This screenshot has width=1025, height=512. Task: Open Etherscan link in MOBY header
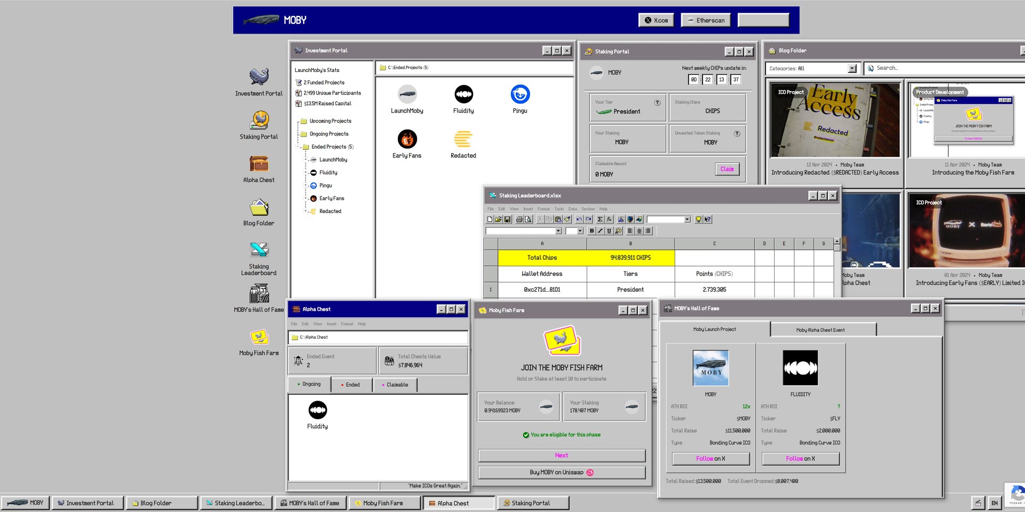706,20
